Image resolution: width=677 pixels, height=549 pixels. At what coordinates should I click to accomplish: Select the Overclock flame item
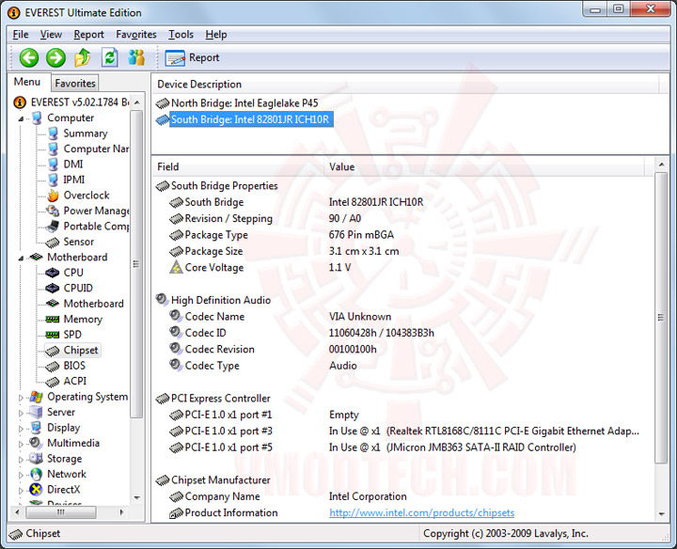pyautogui.click(x=87, y=196)
